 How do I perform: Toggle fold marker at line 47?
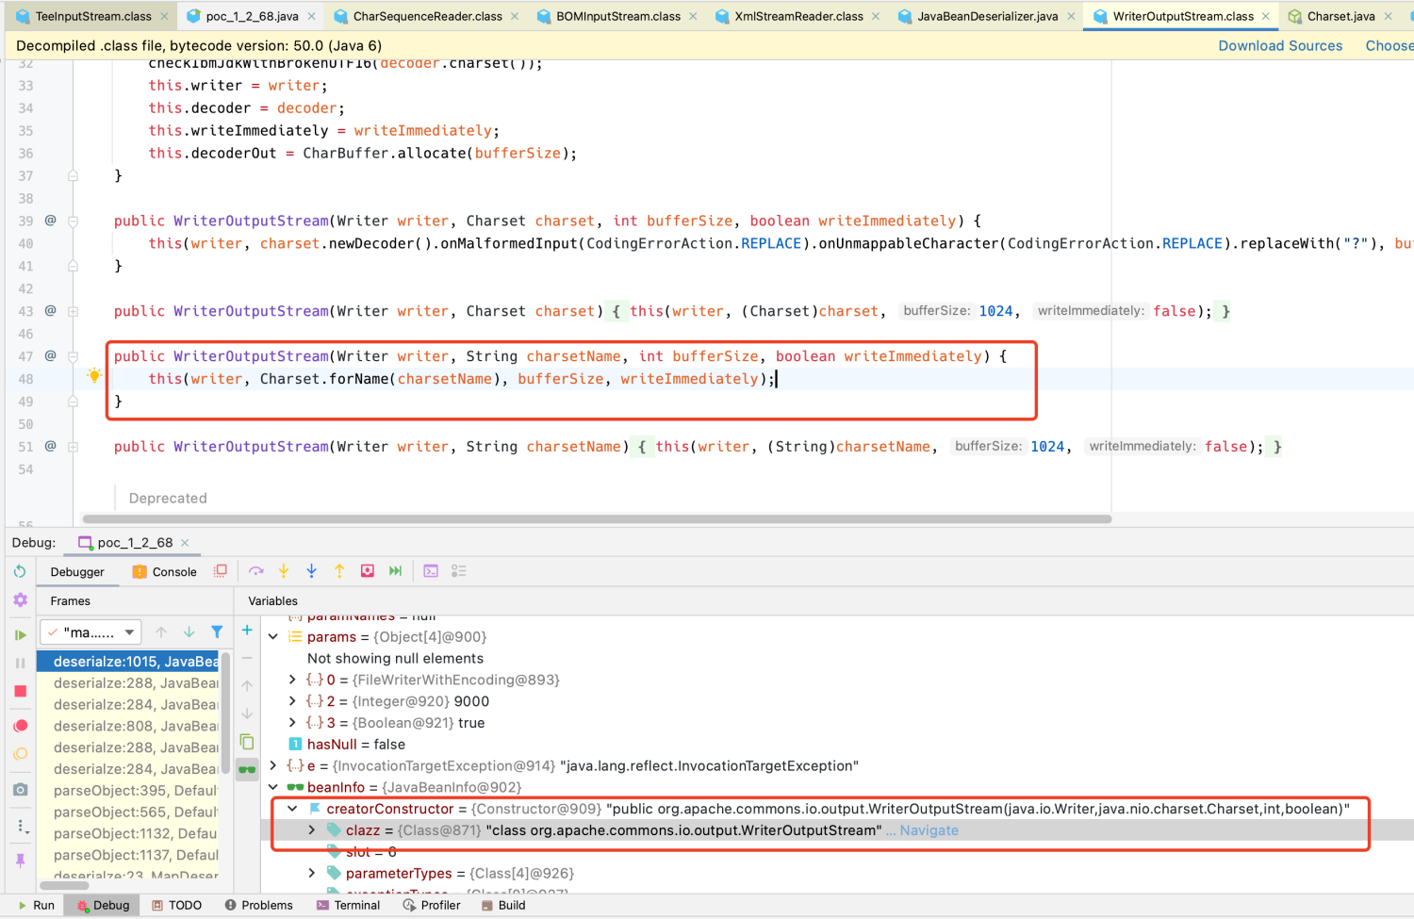pyautogui.click(x=73, y=356)
